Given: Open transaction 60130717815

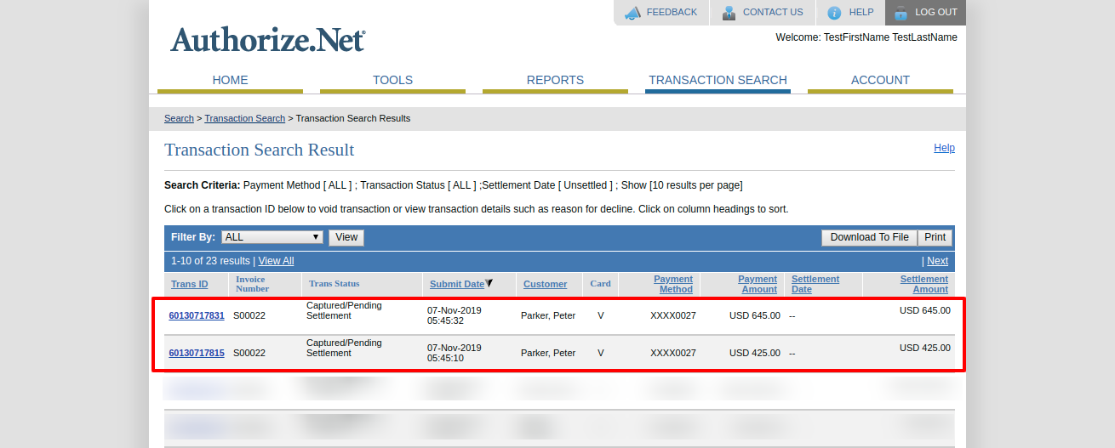Looking at the screenshot, I should (197, 353).
